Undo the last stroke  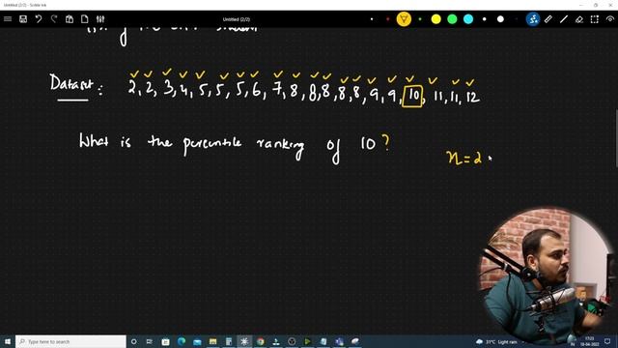[39, 19]
